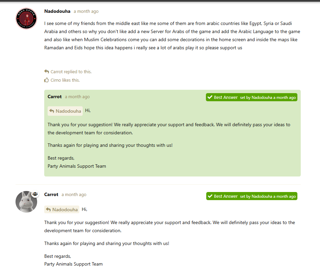Click the lower Carrot post's "a month ago" timestamp

tap(74, 194)
